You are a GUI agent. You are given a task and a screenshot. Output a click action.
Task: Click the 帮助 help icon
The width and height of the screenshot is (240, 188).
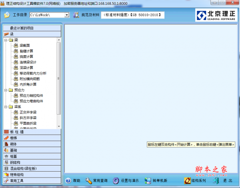[68, 181]
